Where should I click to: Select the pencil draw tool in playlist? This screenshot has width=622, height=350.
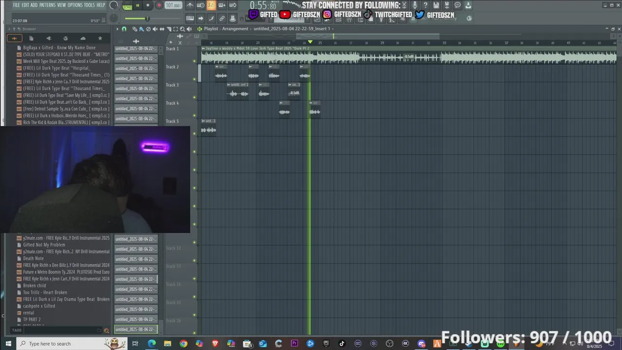[x=135, y=29]
